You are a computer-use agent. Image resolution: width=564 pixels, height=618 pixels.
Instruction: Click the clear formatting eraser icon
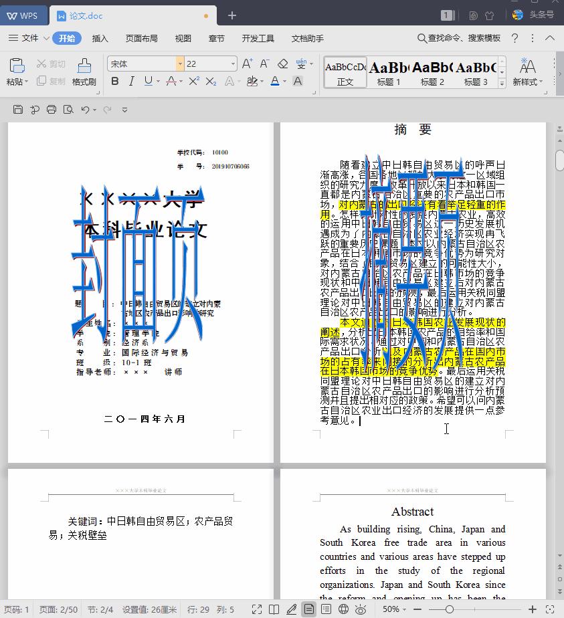coord(282,64)
